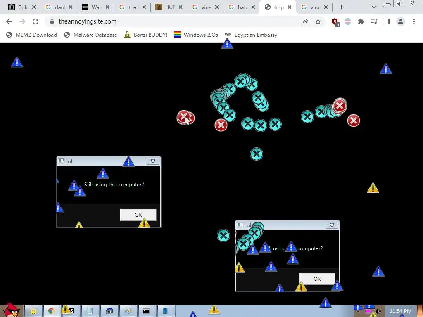
Task: Open the Windows ISOs bookmark
Action: click(x=196, y=35)
